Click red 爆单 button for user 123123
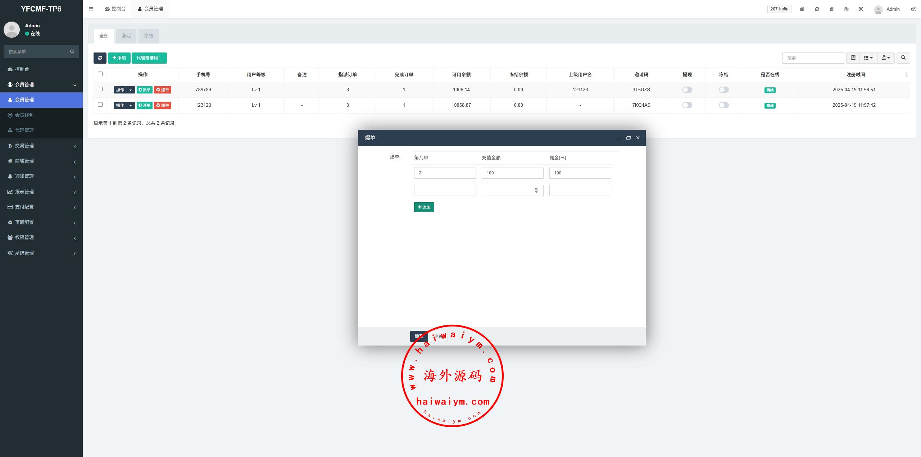 [x=163, y=105]
